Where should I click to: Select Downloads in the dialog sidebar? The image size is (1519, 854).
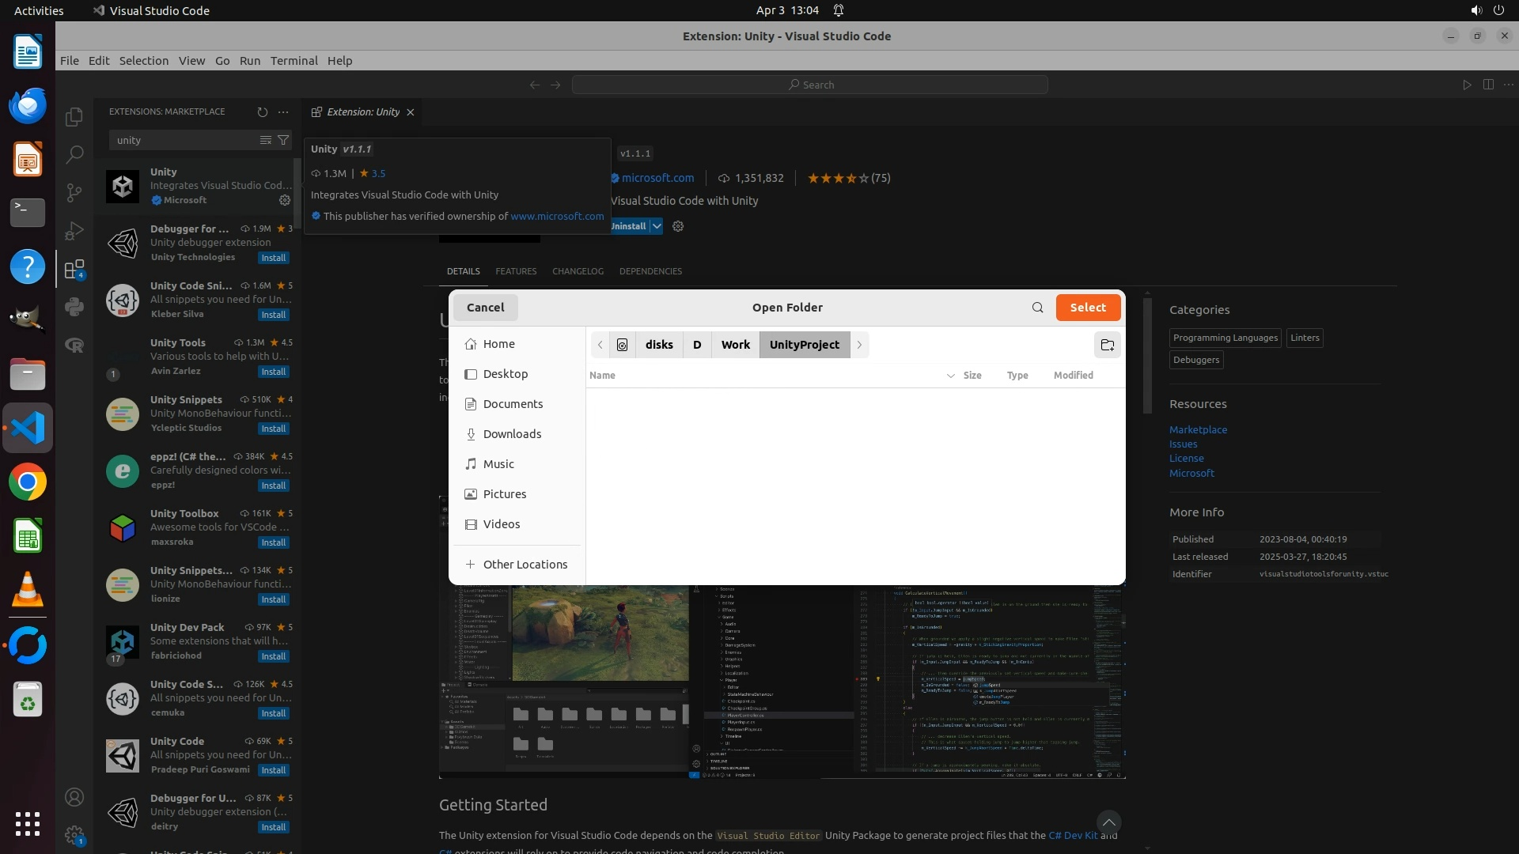[x=512, y=434]
